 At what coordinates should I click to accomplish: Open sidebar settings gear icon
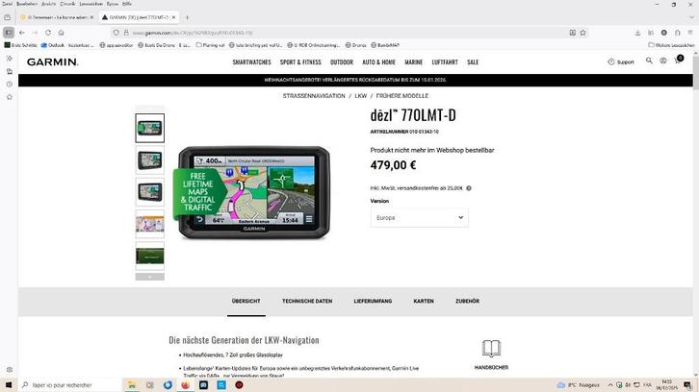[x=10, y=370]
